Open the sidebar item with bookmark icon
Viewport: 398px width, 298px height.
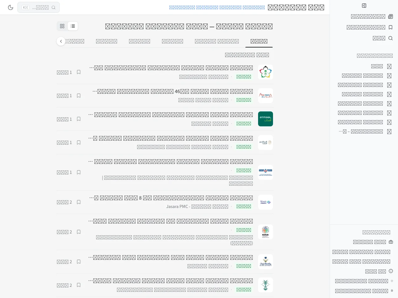point(370,27)
